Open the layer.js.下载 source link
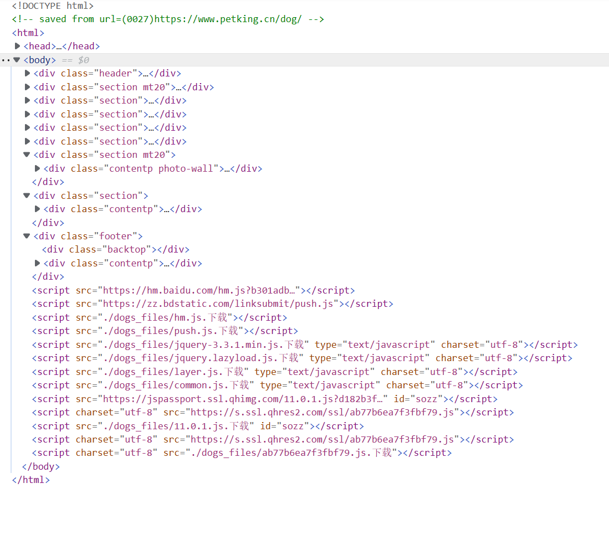Viewport: 609px width, 550px height. (x=173, y=372)
